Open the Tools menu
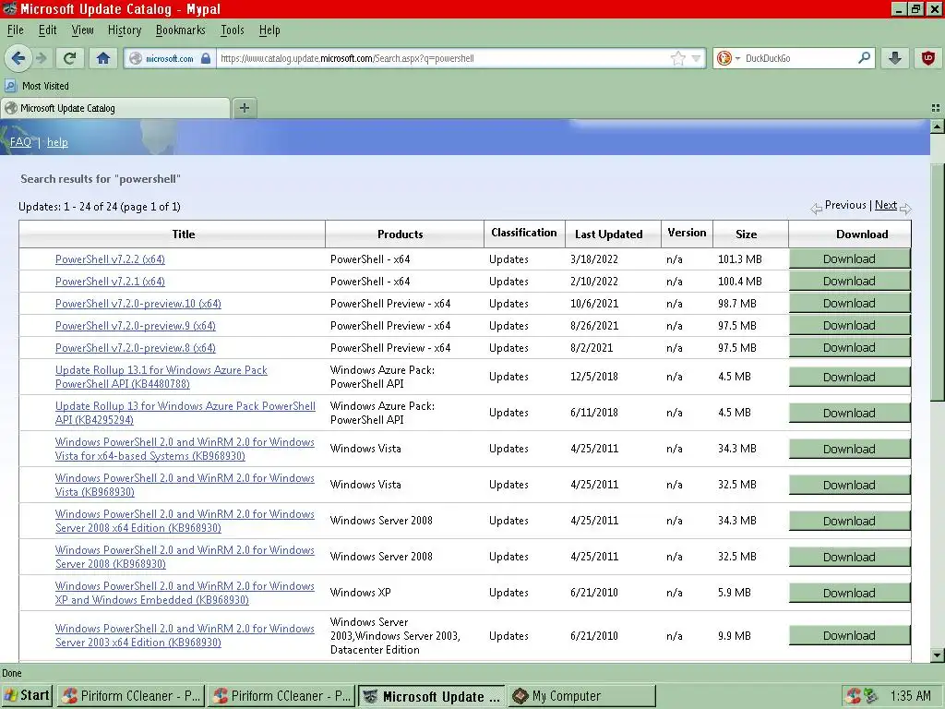The height and width of the screenshot is (709, 945). pyautogui.click(x=232, y=30)
